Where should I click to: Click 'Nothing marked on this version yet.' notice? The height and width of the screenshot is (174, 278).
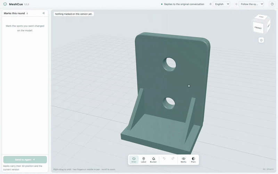point(74,14)
